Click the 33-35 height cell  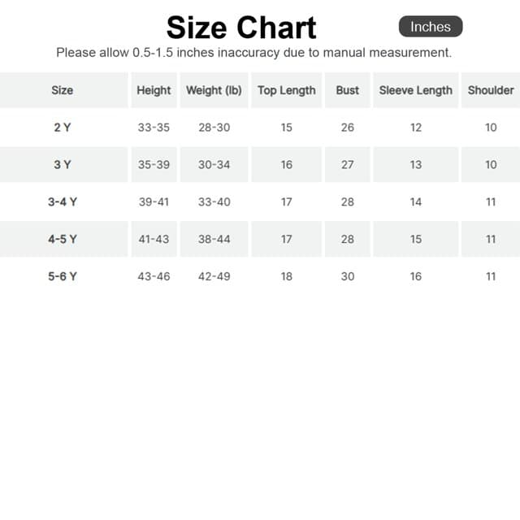154,128
